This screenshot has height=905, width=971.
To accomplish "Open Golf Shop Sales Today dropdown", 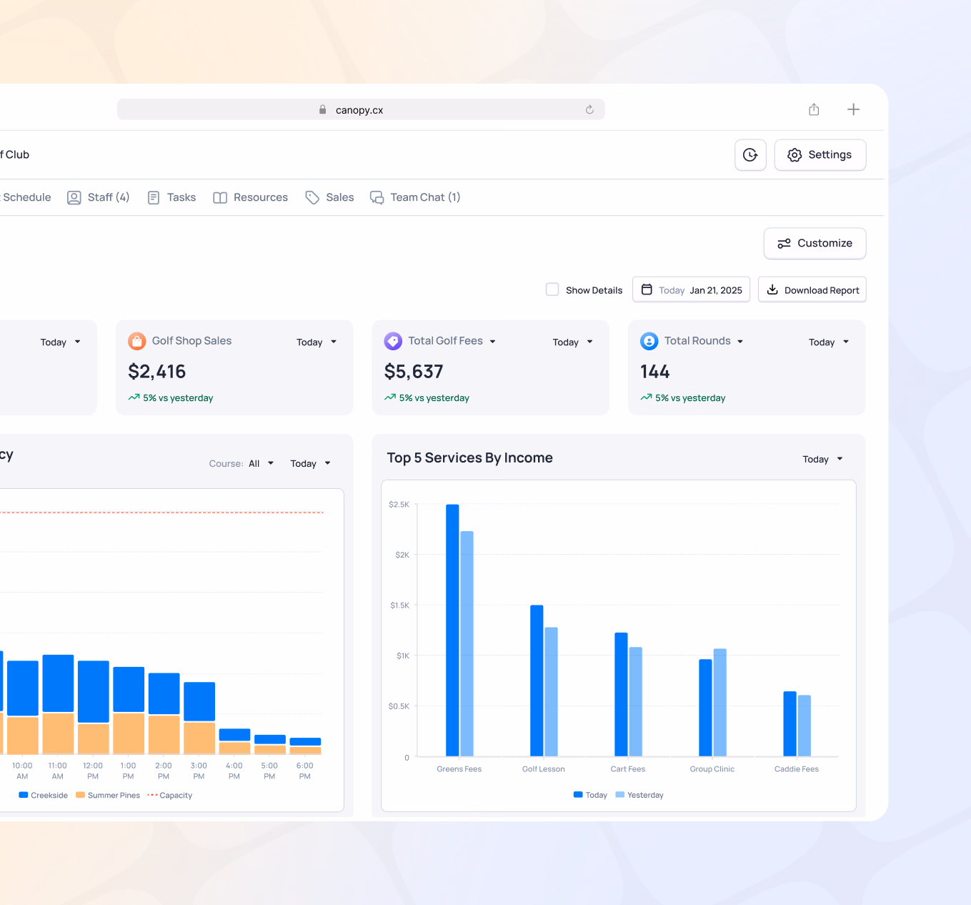I will [317, 342].
